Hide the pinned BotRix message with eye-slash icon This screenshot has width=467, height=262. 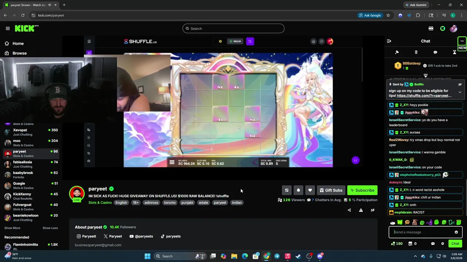click(x=460, y=84)
